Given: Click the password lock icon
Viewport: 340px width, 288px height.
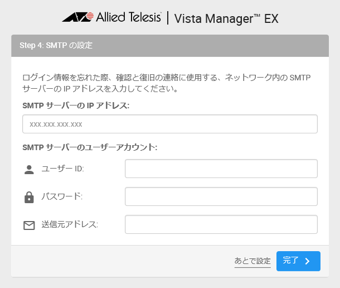Looking at the screenshot, I should click(29, 197).
